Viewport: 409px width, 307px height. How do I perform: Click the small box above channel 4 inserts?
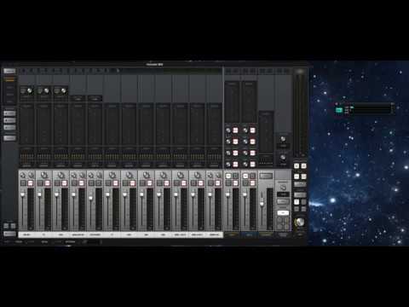click(78, 99)
